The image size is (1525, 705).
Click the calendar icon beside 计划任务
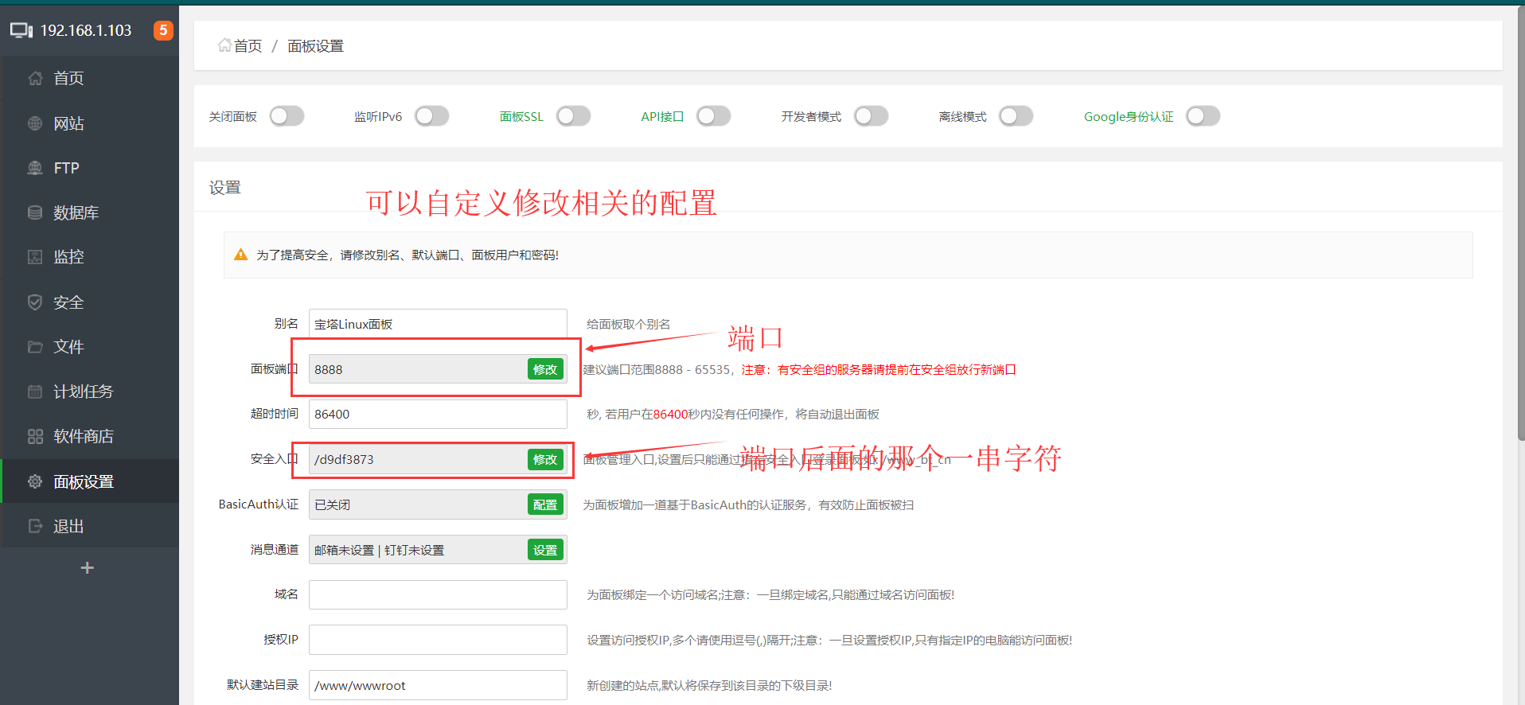tap(35, 391)
